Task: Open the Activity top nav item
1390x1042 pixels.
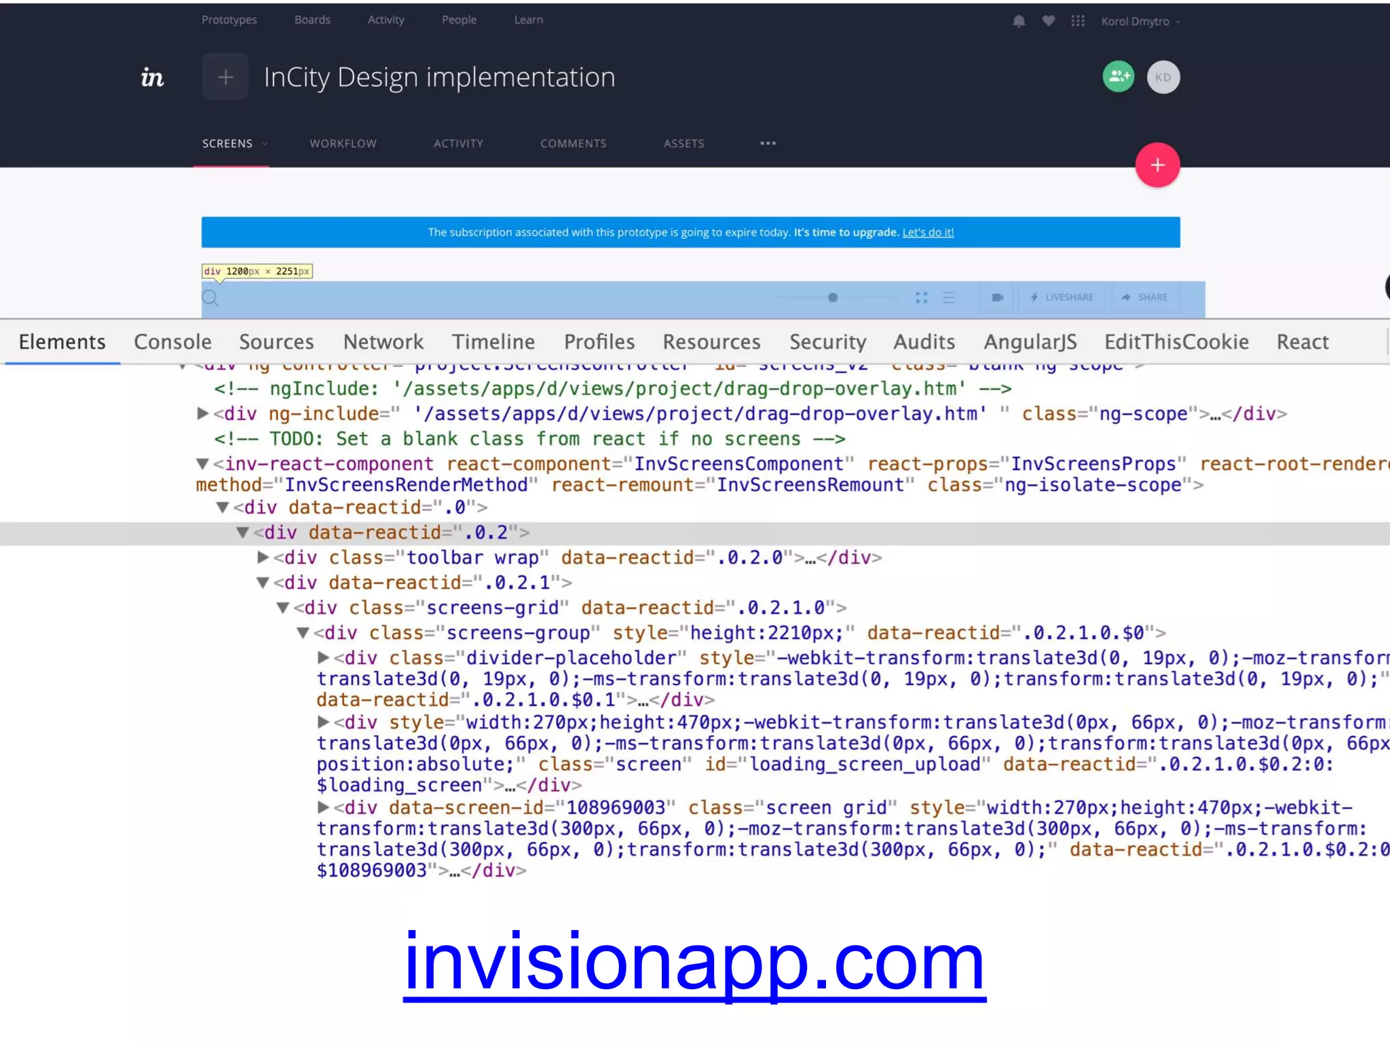Action: (x=386, y=20)
